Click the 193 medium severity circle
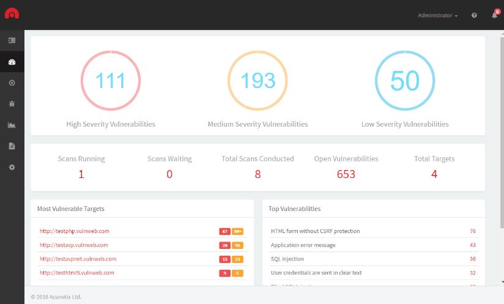The image size is (504, 304). coord(258,80)
